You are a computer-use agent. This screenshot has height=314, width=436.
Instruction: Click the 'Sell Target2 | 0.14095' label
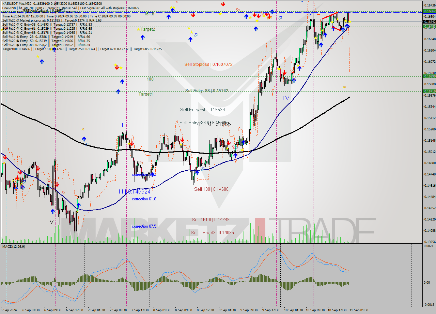point(212,232)
